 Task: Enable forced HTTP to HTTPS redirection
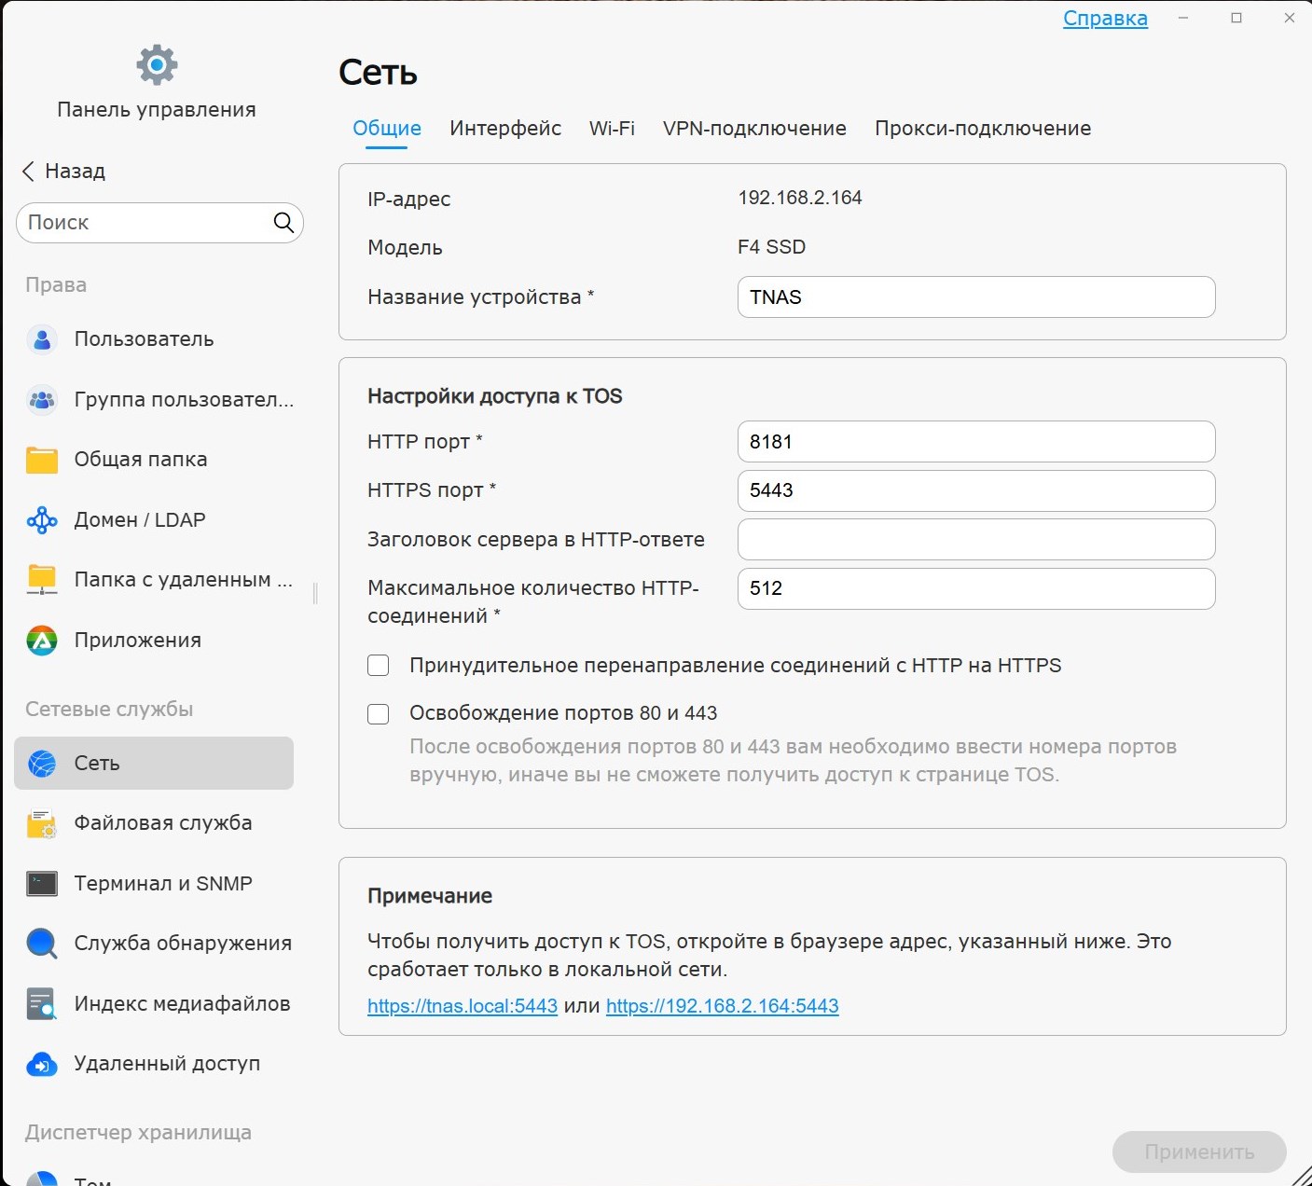[x=379, y=666]
